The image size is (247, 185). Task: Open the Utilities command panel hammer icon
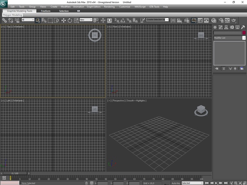click(243, 27)
